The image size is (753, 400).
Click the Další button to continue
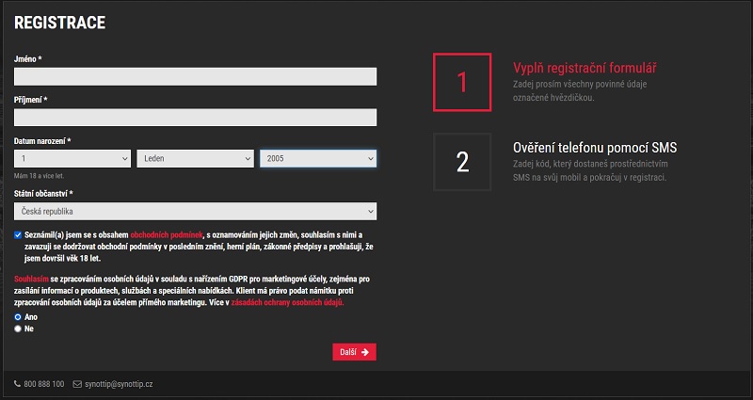click(355, 352)
